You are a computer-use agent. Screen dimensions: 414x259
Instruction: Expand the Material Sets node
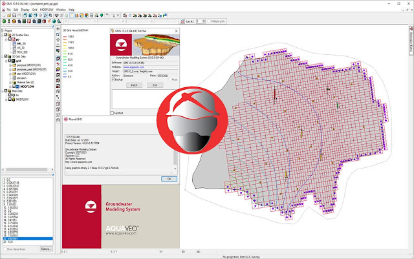(x=10, y=82)
